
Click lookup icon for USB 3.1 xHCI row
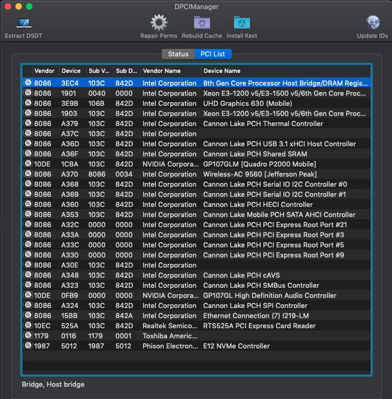click(28, 144)
